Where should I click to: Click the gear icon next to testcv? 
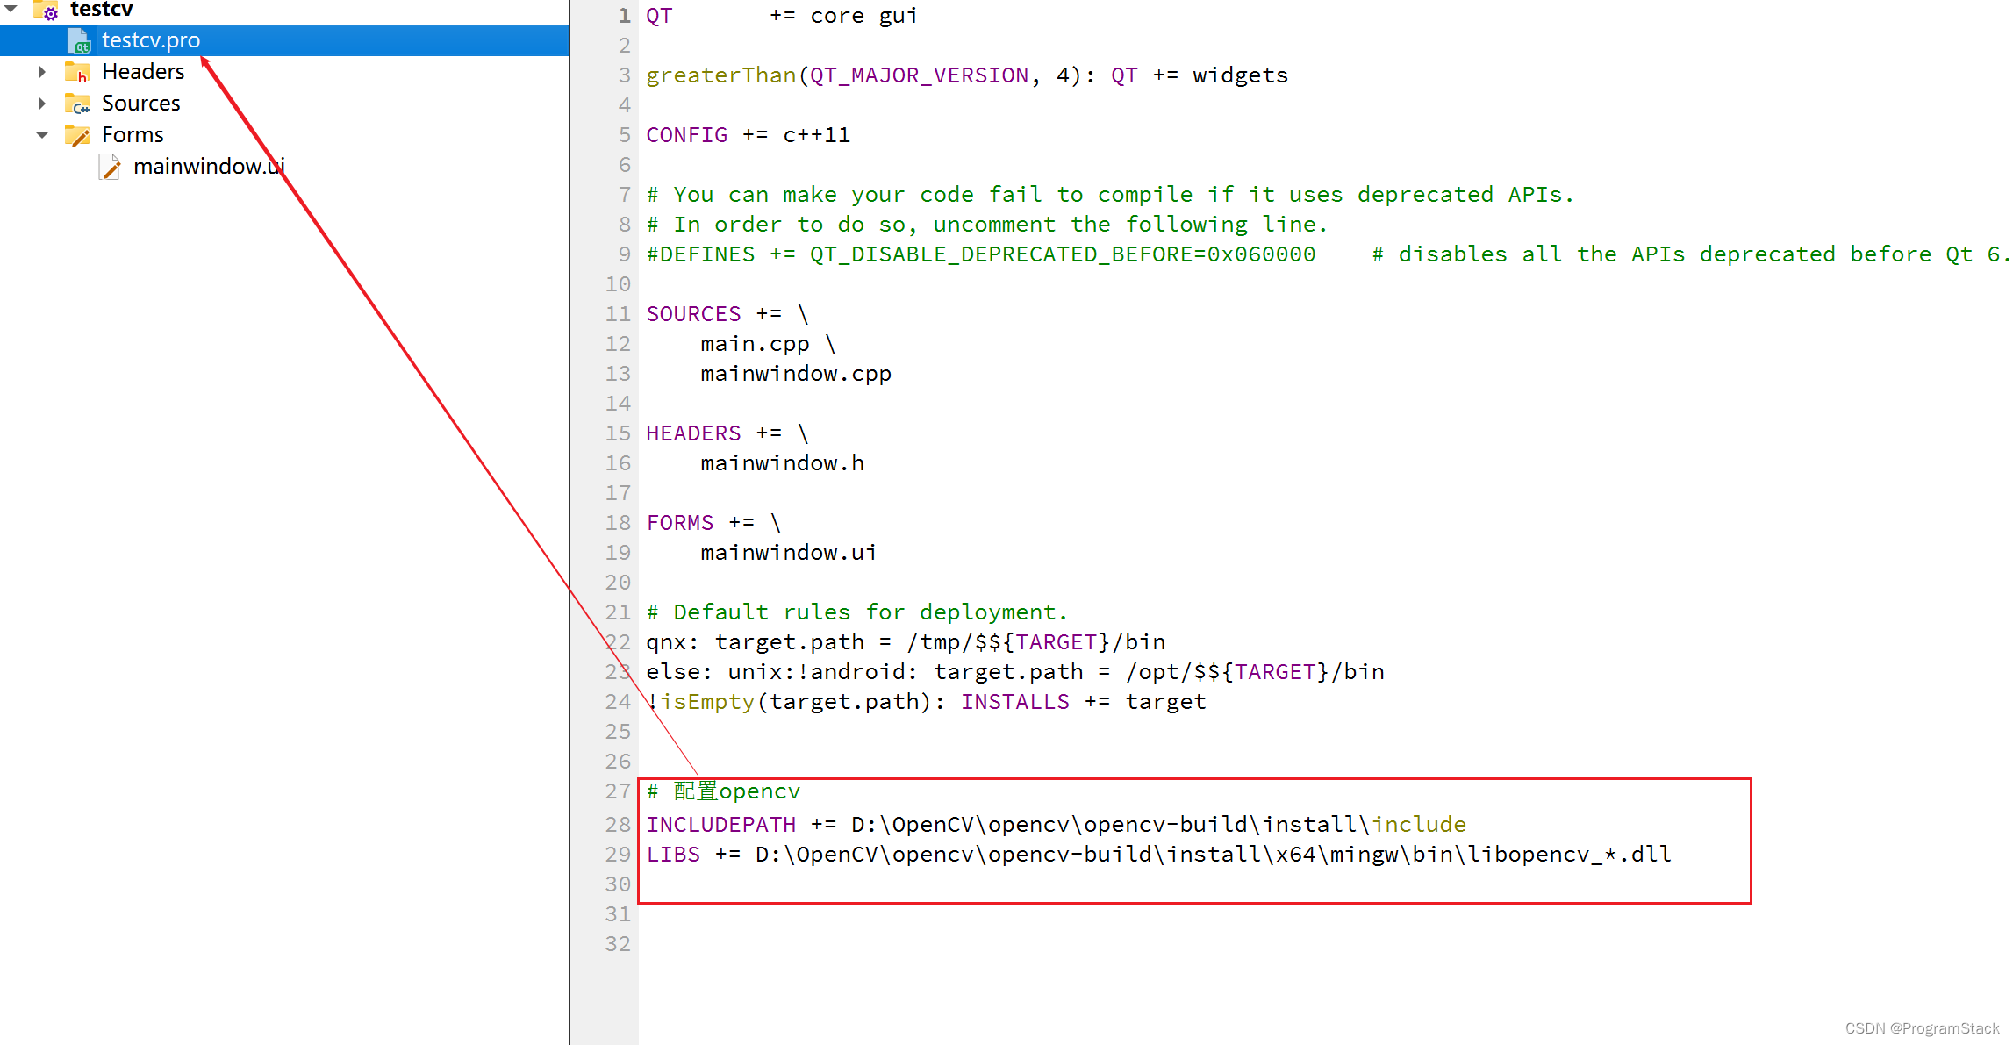click(x=49, y=10)
